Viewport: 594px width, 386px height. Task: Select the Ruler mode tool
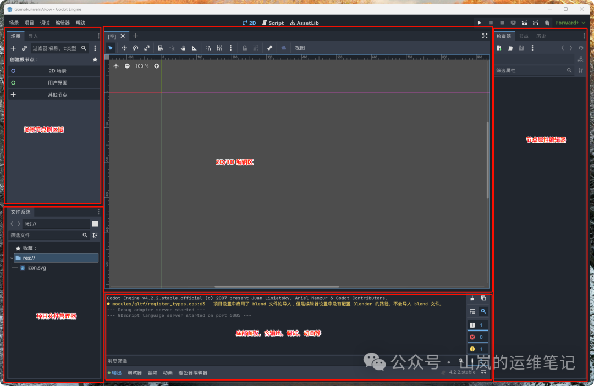[x=194, y=48]
